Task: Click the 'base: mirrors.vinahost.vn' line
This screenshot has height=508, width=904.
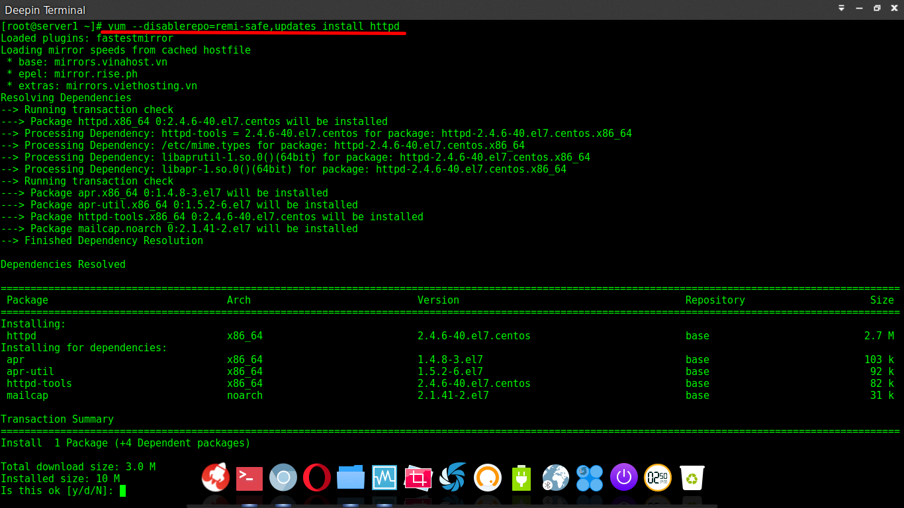Action: tap(87, 62)
